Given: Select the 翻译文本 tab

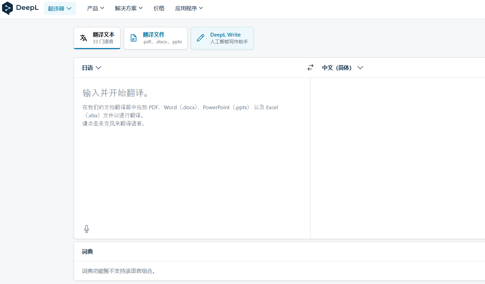Looking at the screenshot, I should [x=97, y=38].
